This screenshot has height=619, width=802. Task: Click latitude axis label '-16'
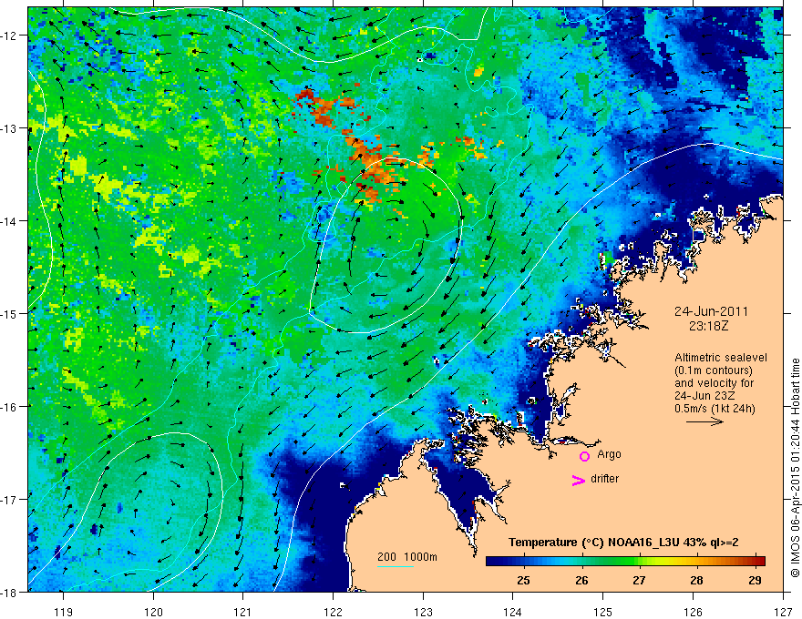(x=10, y=407)
